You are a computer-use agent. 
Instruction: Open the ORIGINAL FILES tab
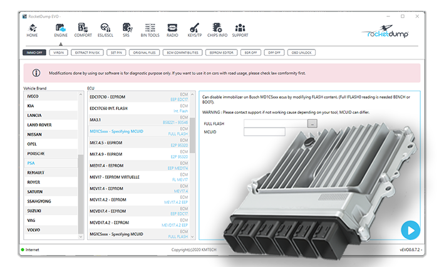(145, 53)
